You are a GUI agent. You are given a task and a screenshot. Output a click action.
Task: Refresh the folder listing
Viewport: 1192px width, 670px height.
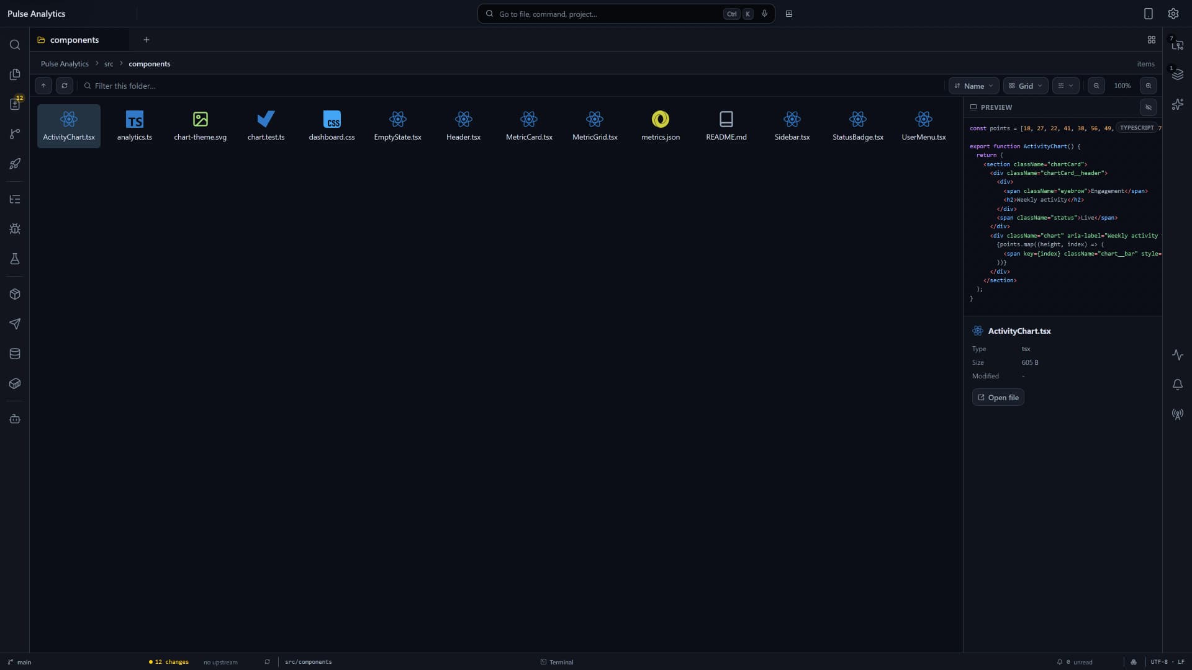click(x=65, y=86)
